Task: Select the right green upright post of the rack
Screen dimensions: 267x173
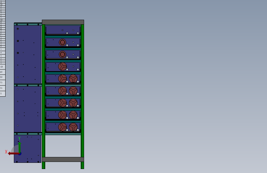Action: (x=83, y=97)
